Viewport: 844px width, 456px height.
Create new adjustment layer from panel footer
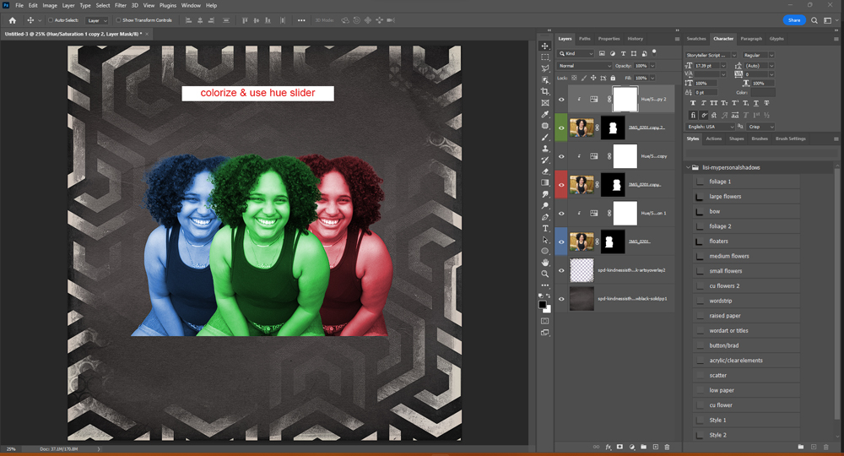click(632, 447)
